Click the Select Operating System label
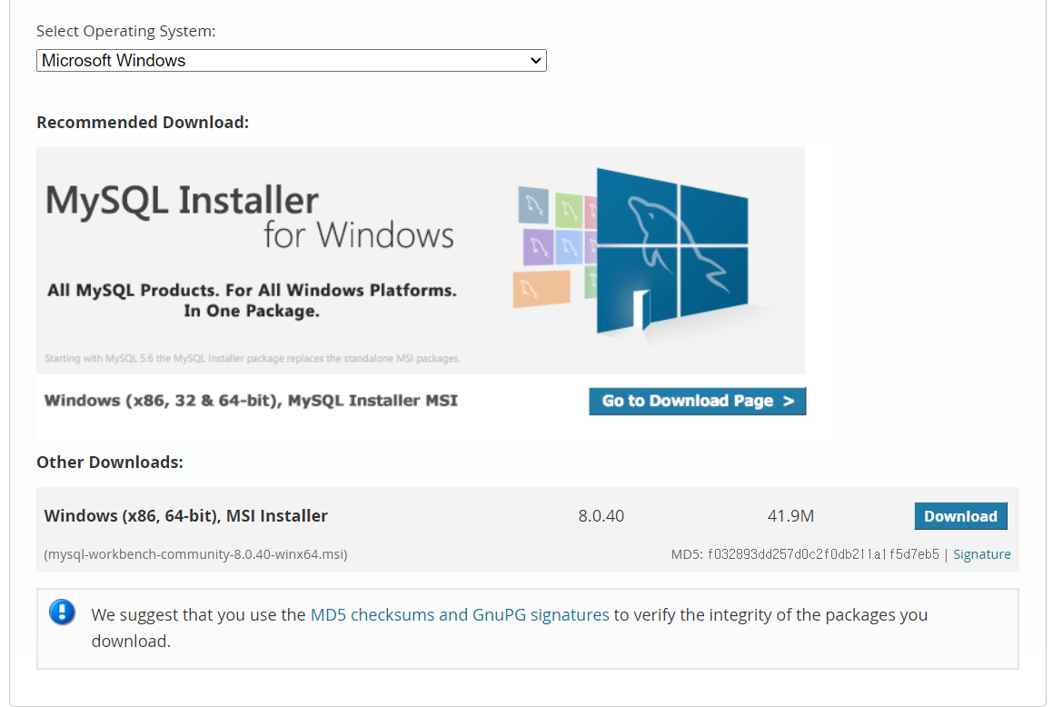This screenshot has width=1053, height=707. [125, 32]
